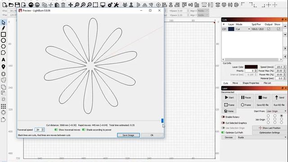288x162 pixels.
Task: Open the Mode dropdown for layer C01
Action: pos(243,29)
